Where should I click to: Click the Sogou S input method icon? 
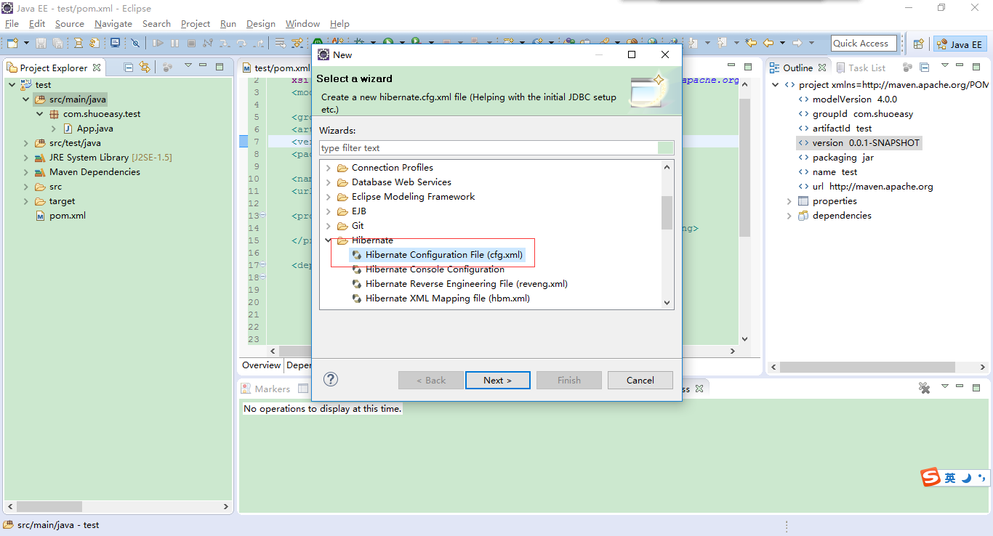pos(930,478)
